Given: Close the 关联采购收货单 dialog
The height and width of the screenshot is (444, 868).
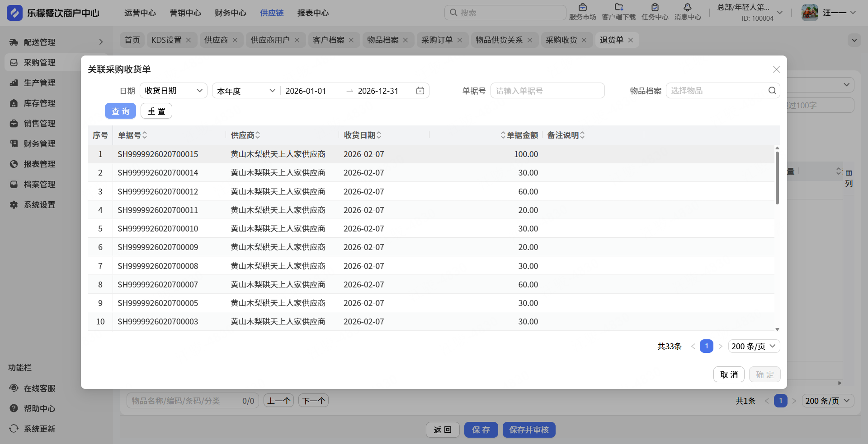Looking at the screenshot, I should point(776,69).
